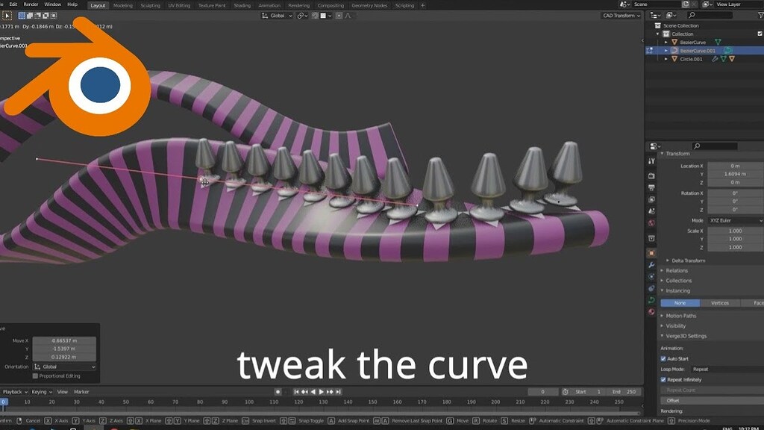This screenshot has height=430, width=764.
Task: Open the Material properties tab
Action: (x=651, y=312)
